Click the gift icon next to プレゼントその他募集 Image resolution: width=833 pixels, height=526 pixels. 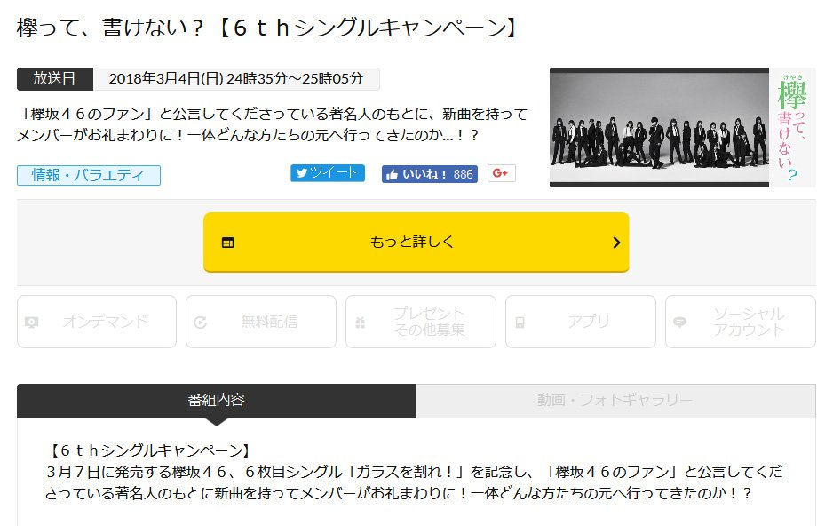point(361,322)
